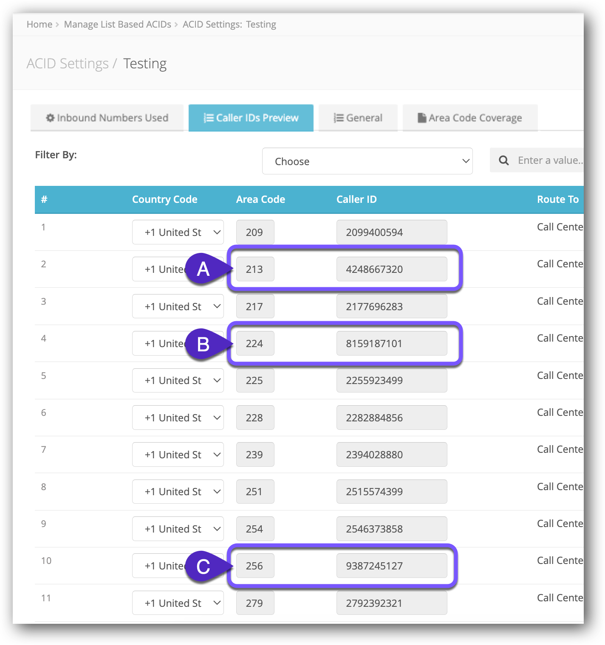Click Caller ID field 2282884856
605x645 pixels.
(x=392, y=418)
